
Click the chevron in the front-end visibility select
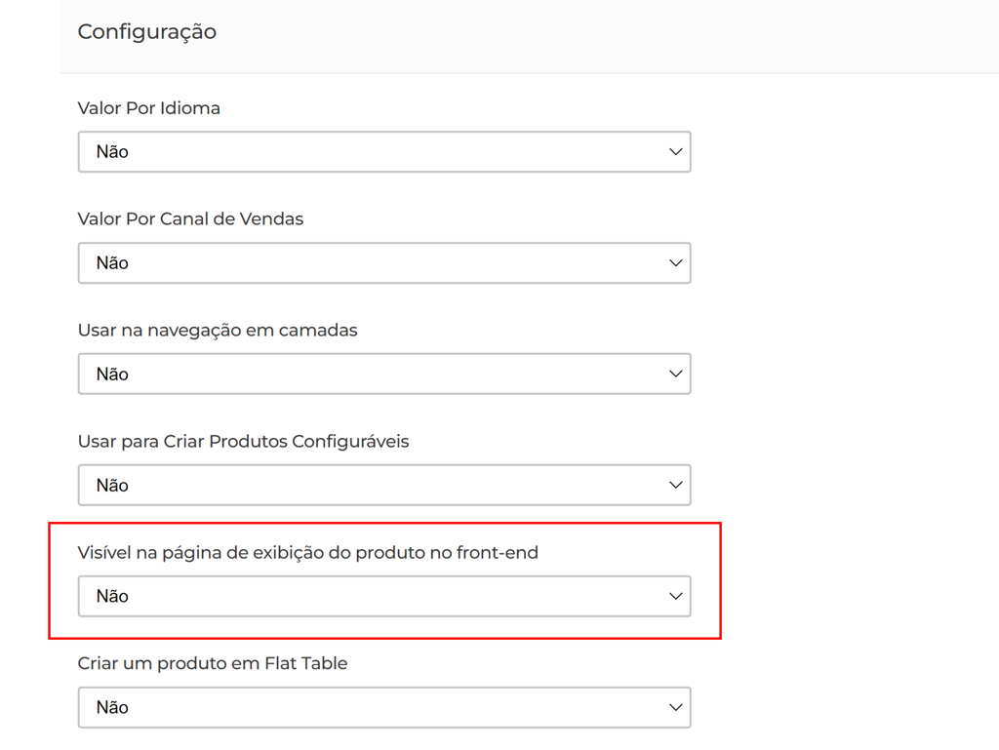(675, 597)
